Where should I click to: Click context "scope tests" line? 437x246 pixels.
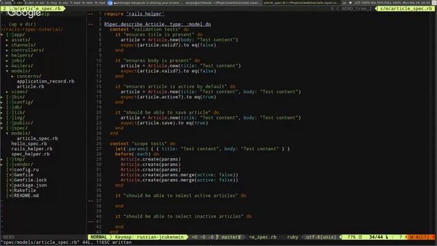point(143,143)
